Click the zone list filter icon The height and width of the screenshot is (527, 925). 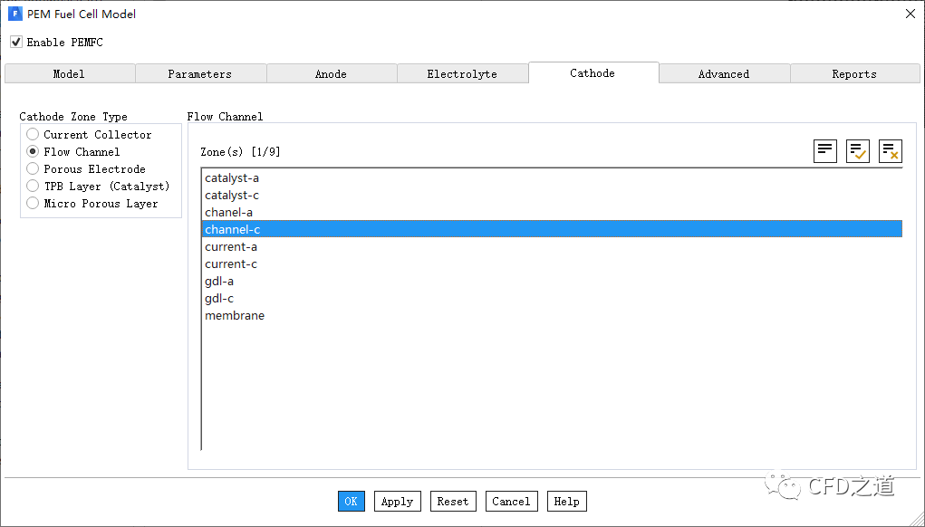pos(824,151)
